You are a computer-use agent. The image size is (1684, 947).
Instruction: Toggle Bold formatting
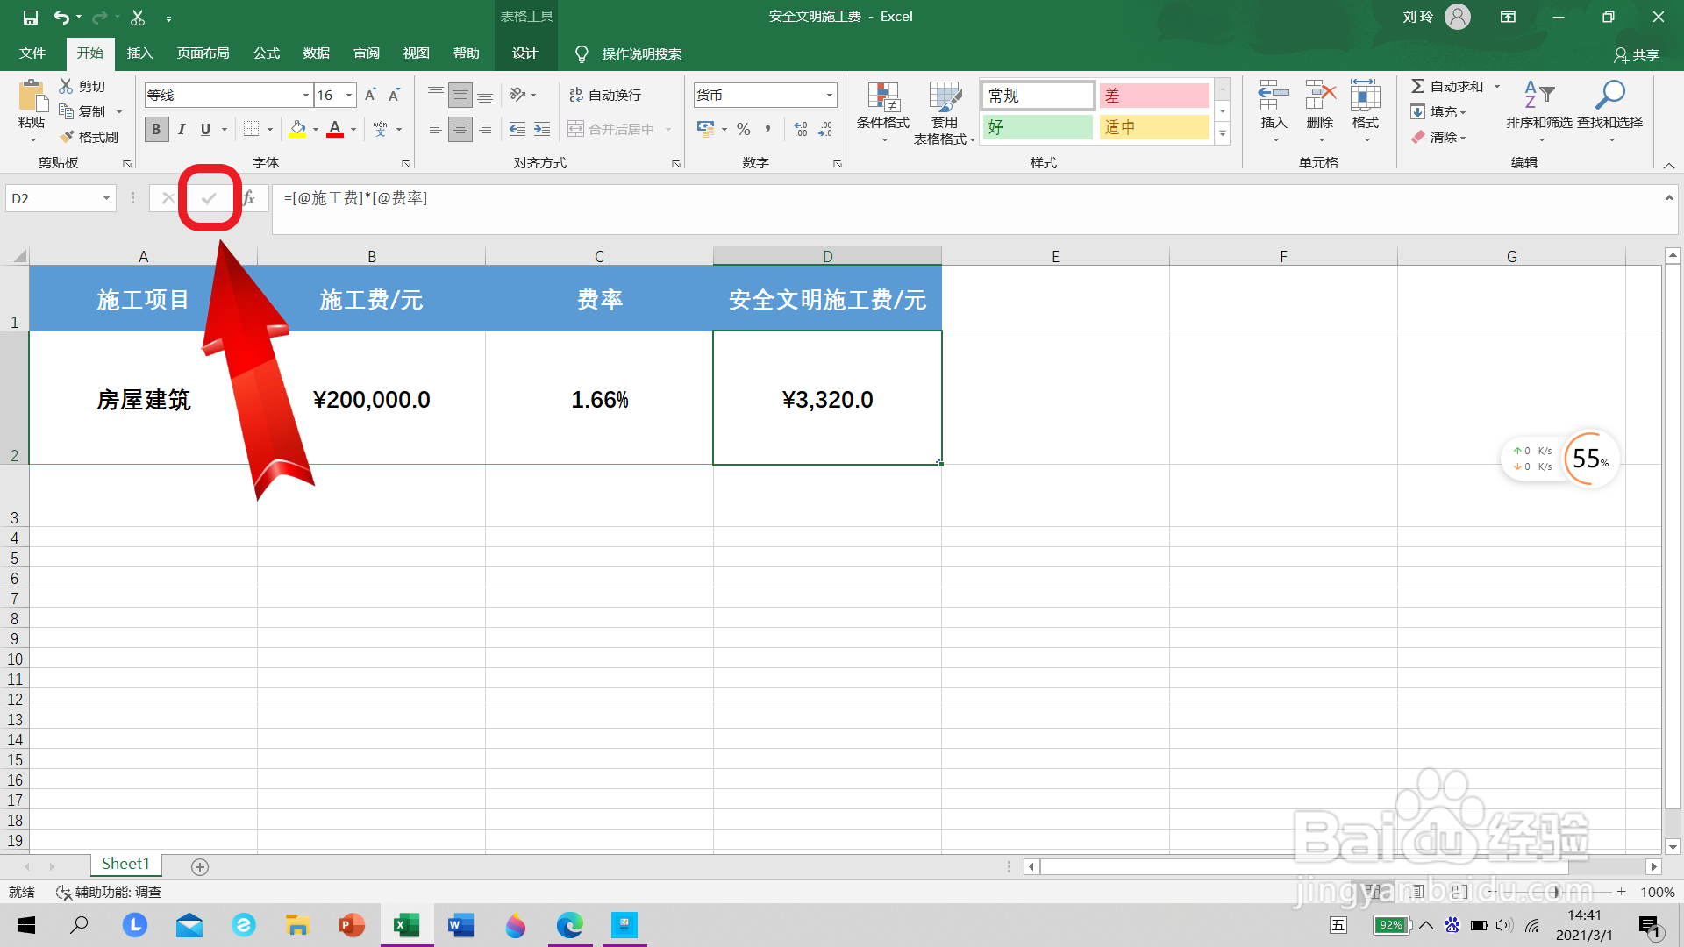(156, 129)
